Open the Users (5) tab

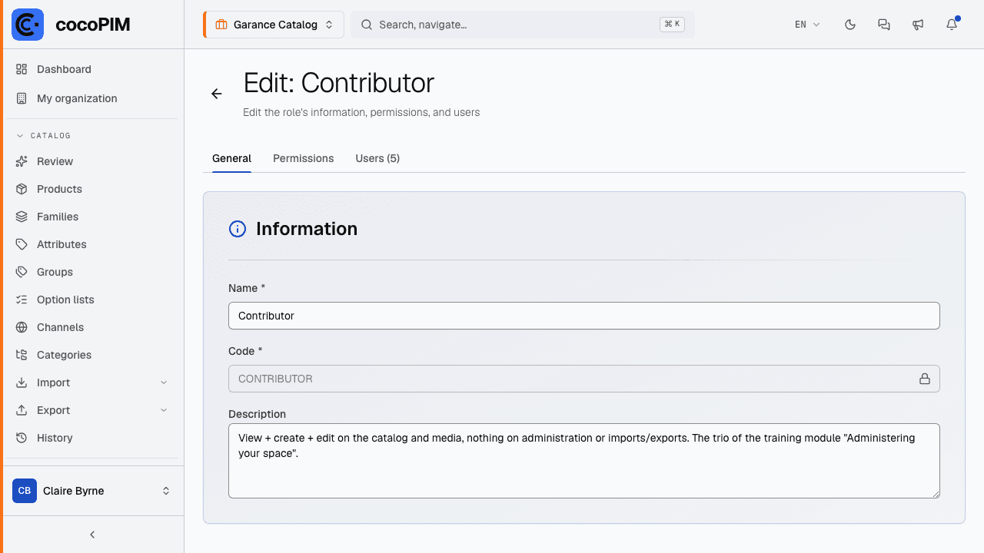tap(377, 158)
